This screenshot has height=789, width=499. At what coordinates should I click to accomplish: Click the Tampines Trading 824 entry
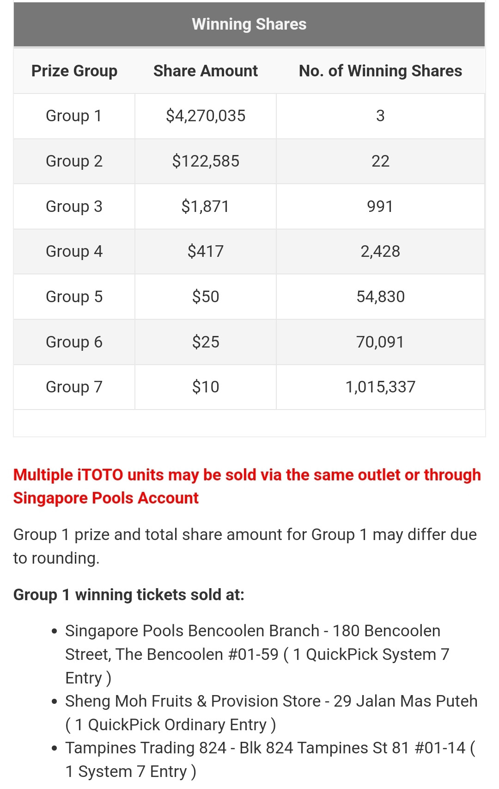coord(270,759)
